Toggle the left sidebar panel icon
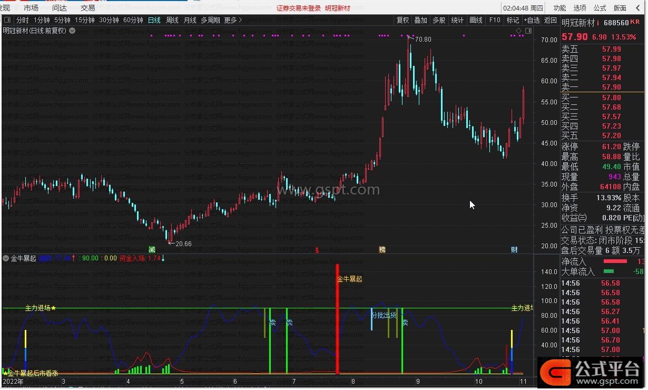648x390 pixels. coord(7,20)
